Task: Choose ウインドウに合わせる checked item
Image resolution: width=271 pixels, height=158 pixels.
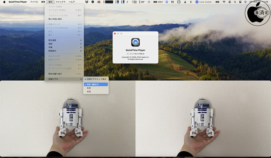Action: tap(64, 28)
